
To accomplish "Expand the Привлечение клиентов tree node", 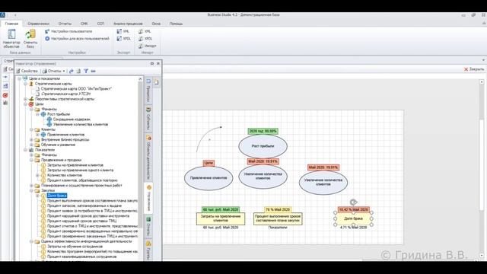I will point(37,135).
